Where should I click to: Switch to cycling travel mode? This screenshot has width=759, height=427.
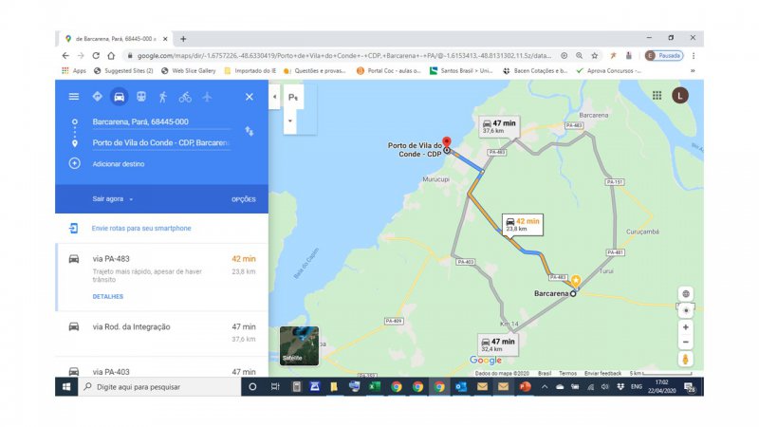pyautogui.click(x=185, y=97)
